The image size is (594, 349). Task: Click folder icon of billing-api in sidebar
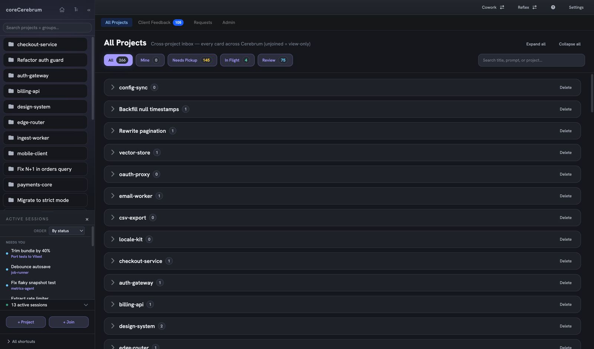11,91
